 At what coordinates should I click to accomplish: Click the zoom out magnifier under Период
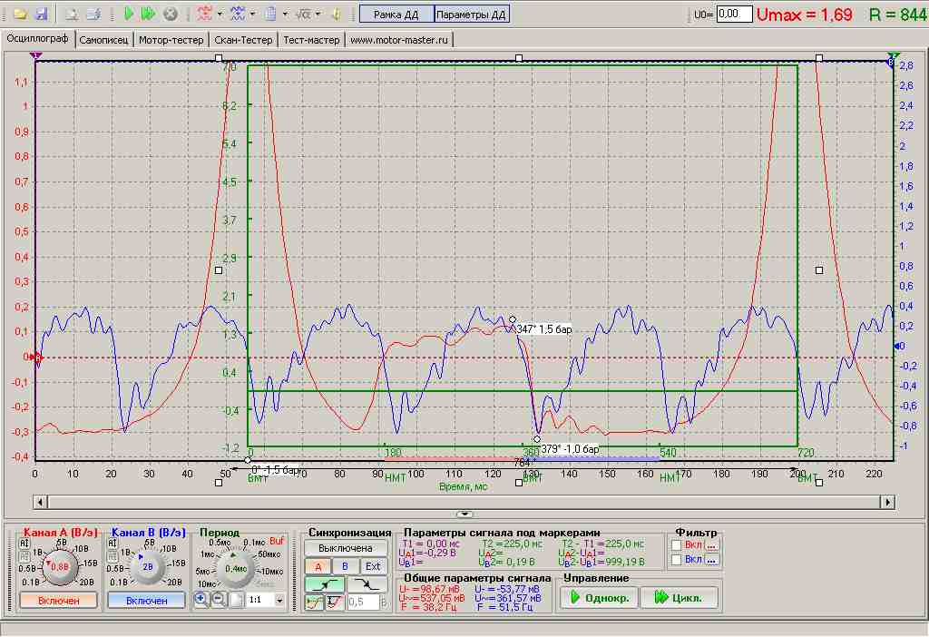pyautogui.click(x=219, y=600)
